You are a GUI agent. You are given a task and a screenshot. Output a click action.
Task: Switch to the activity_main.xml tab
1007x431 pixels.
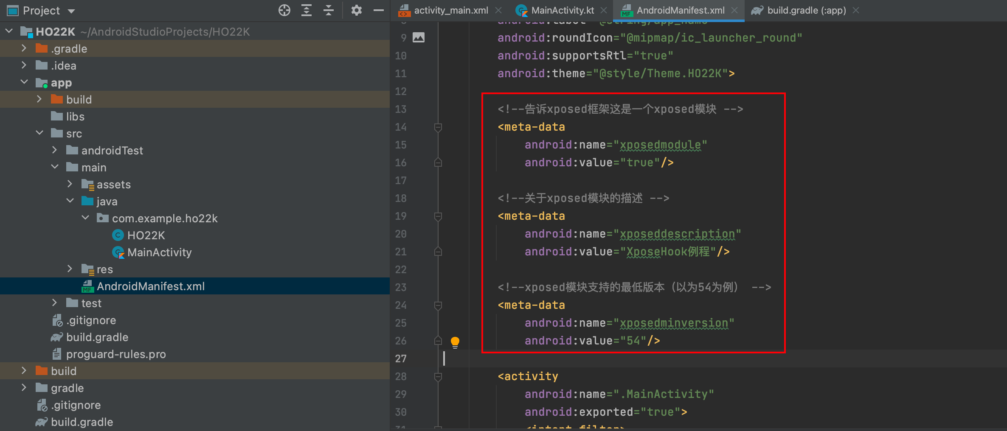click(451, 11)
